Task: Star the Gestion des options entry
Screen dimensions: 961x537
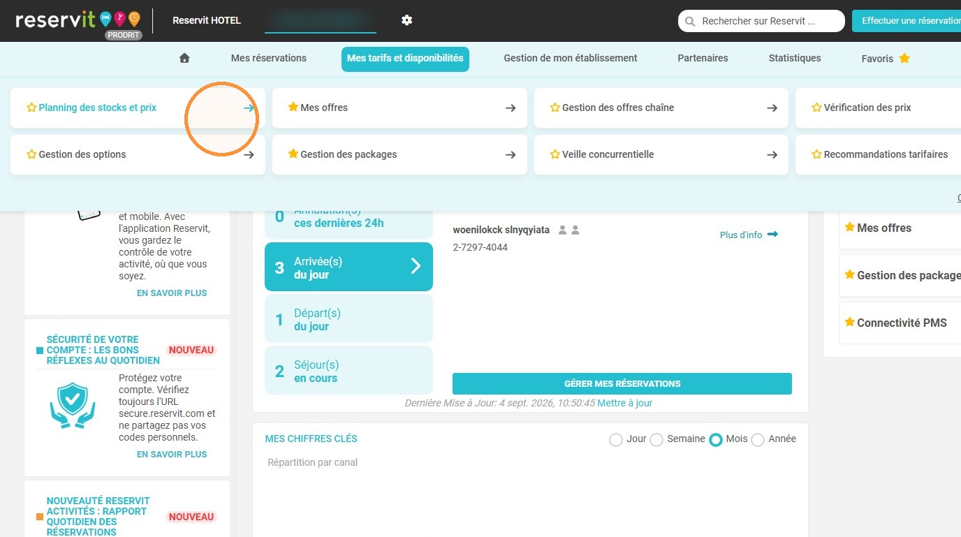Action: click(x=31, y=154)
